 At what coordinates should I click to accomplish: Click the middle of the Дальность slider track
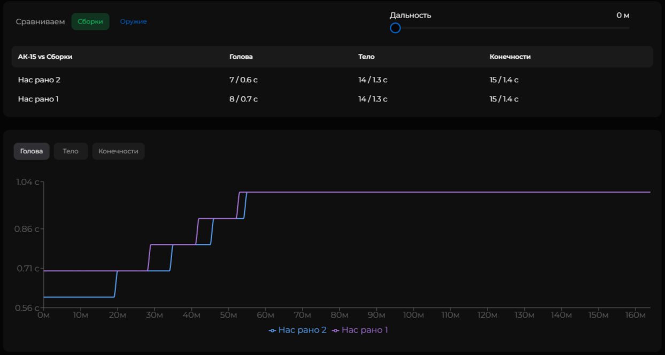click(x=512, y=28)
